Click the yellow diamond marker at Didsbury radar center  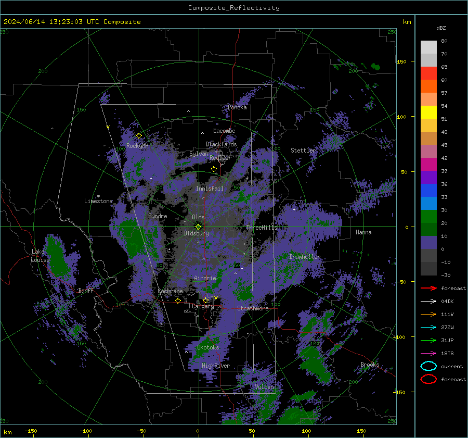click(198, 227)
